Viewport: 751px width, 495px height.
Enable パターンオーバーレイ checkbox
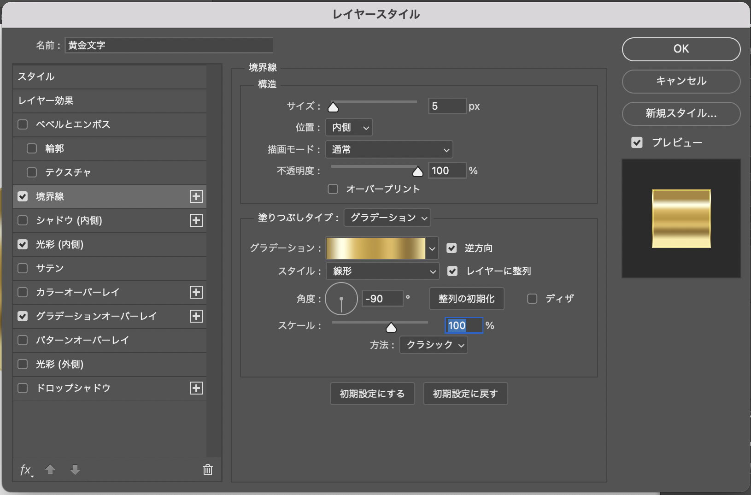(23, 340)
